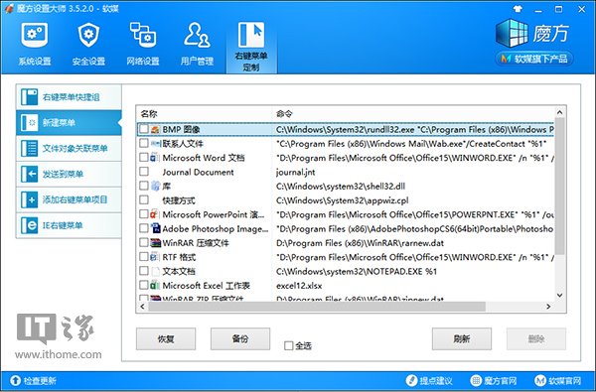
Task: Check the 联系人文件 checkbox
Action: pos(144,143)
